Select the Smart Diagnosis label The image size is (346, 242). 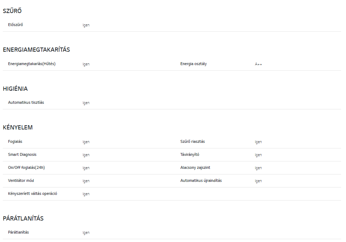tap(22, 154)
